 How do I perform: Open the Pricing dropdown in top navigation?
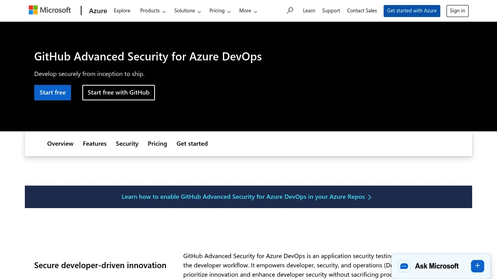pyautogui.click(x=220, y=11)
